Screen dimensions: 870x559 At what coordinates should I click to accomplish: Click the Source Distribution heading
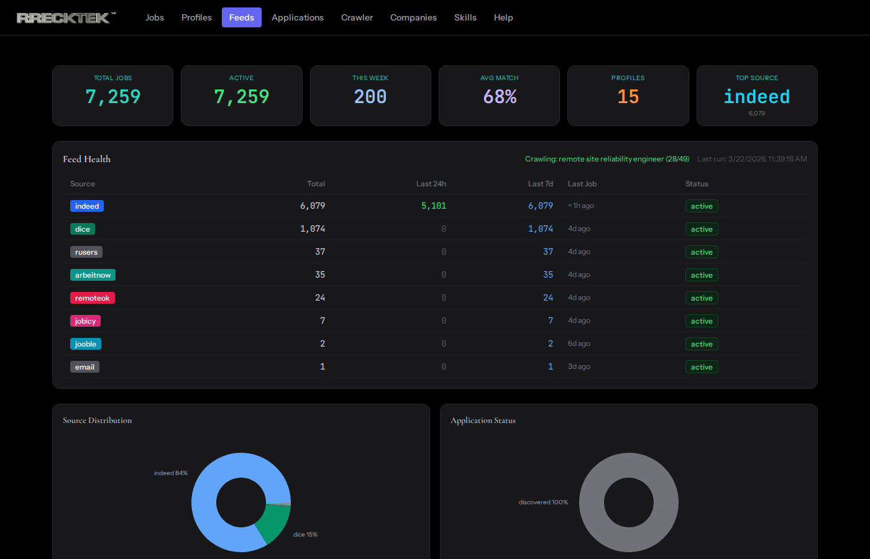98,420
